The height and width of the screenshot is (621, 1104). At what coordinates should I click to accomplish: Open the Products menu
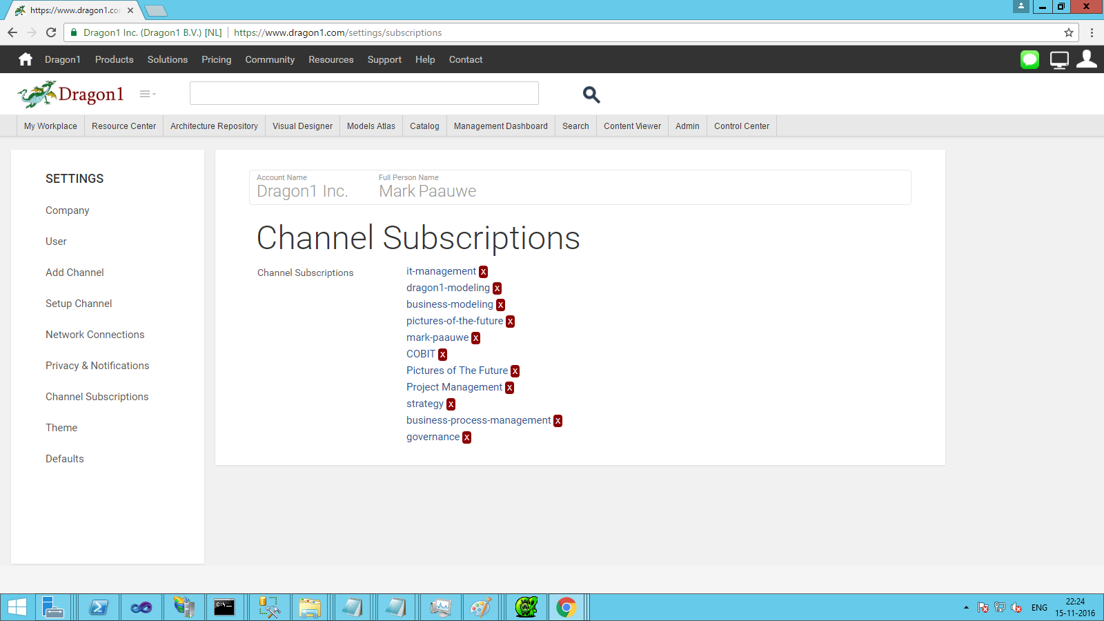pos(115,59)
